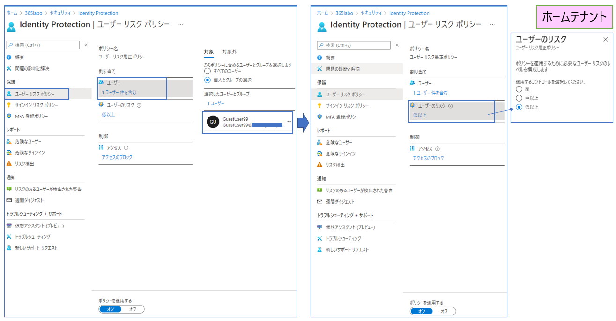Click 1 ユーザー 件を含む link in left window
The width and height of the screenshot is (616, 321).
[x=119, y=92]
